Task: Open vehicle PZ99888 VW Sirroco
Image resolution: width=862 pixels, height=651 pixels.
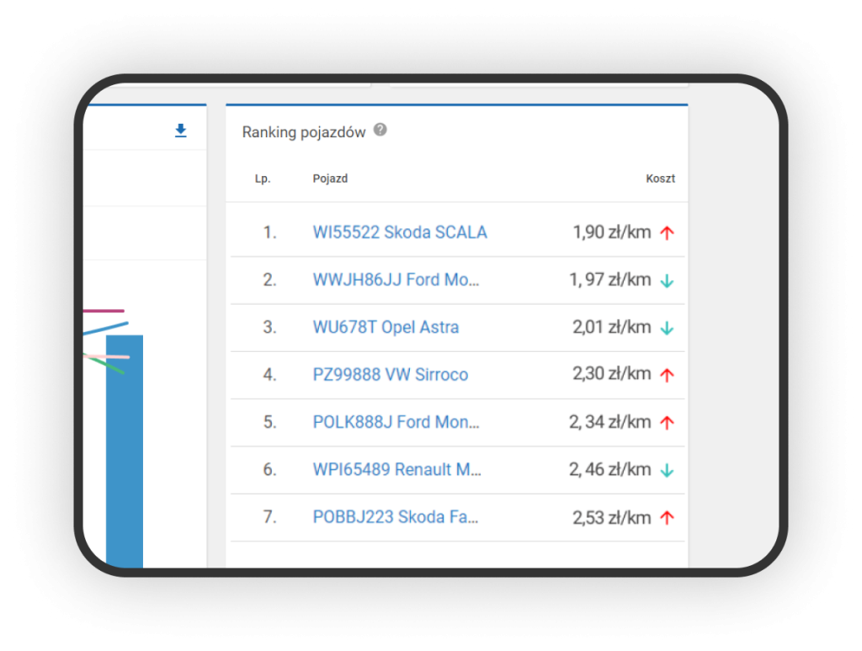Action: [391, 375]
